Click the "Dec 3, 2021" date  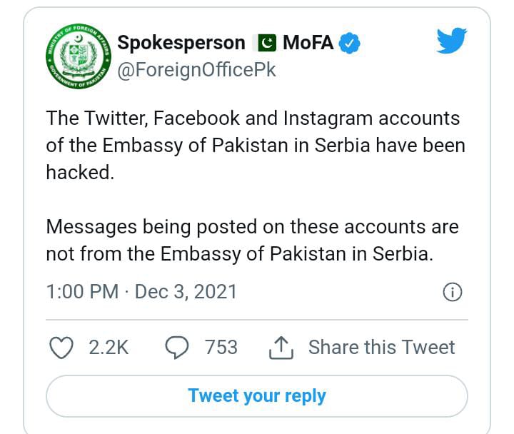186,292
